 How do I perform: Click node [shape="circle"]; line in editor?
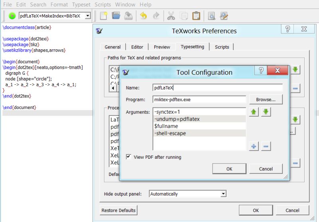29,79
